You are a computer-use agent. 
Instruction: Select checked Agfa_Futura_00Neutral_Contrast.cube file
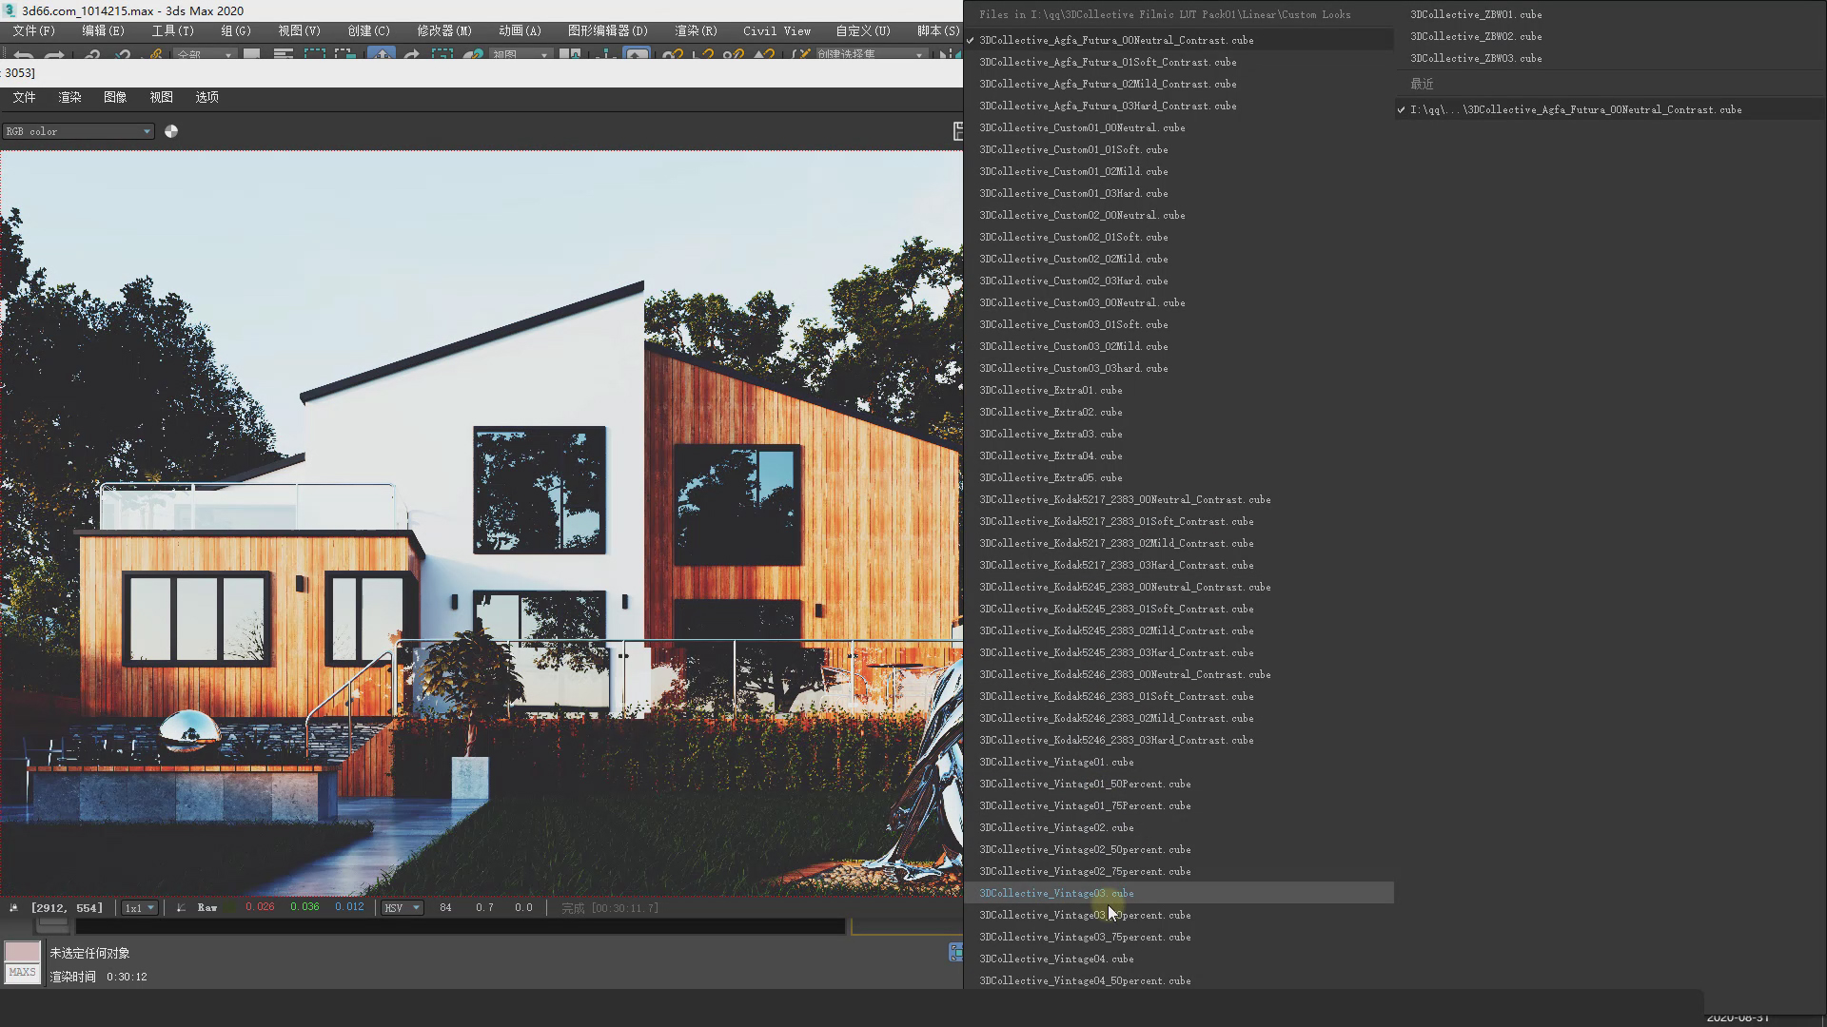click(x=1116, y=40)
